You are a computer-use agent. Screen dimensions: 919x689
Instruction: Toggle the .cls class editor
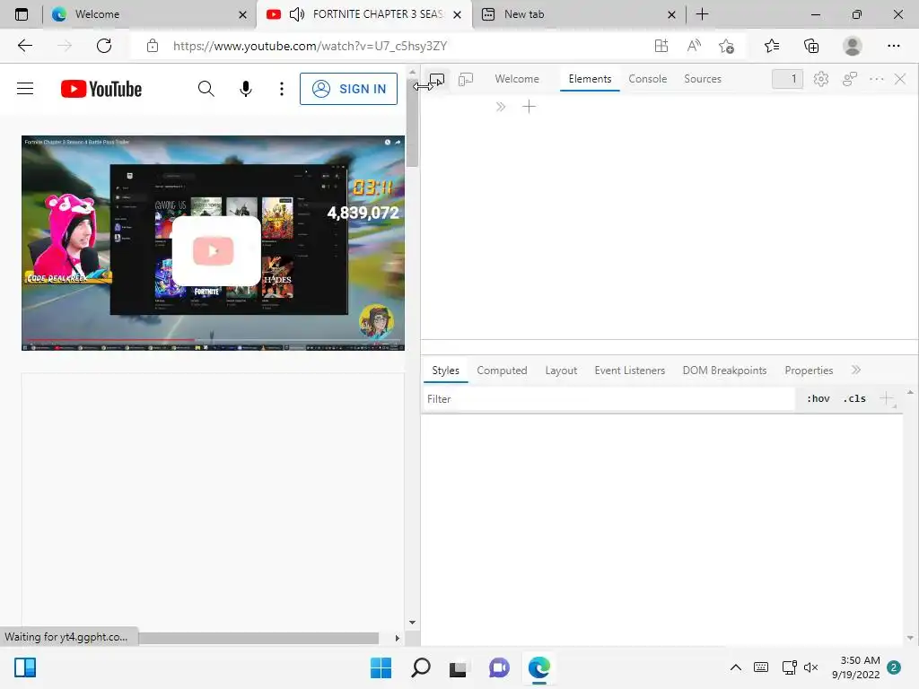[854, 399]
